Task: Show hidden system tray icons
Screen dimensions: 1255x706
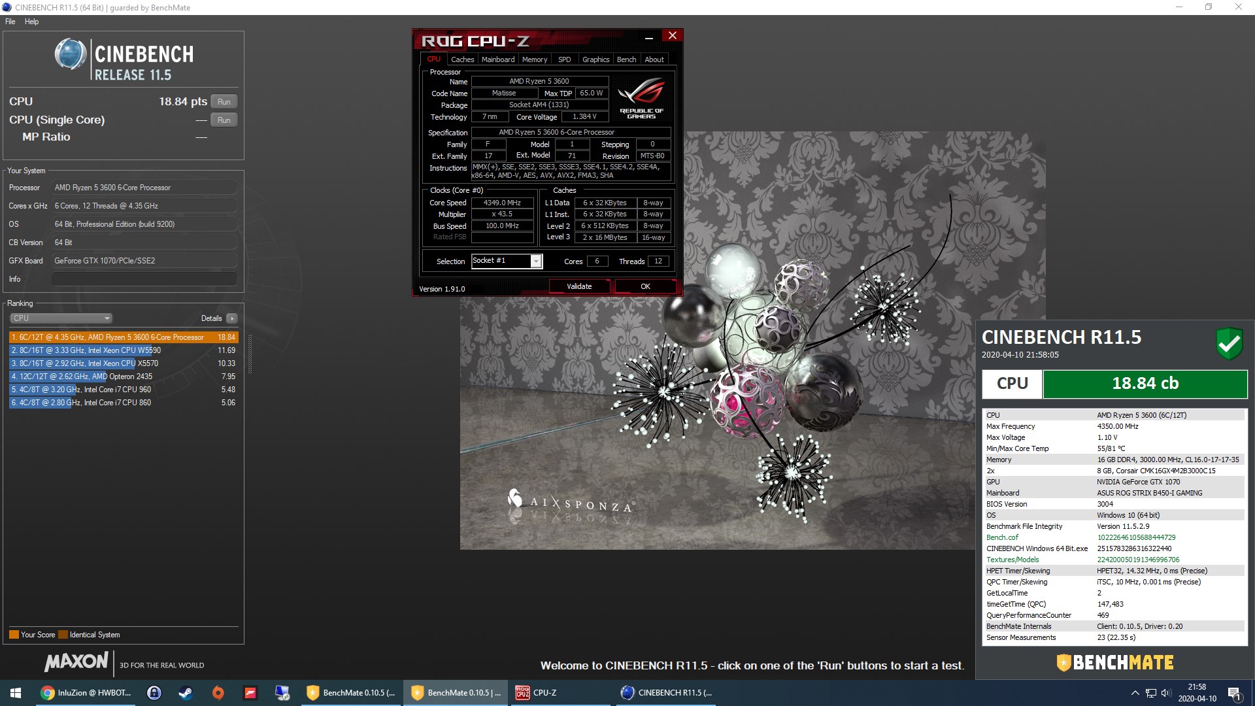Action: point(1135,693)
